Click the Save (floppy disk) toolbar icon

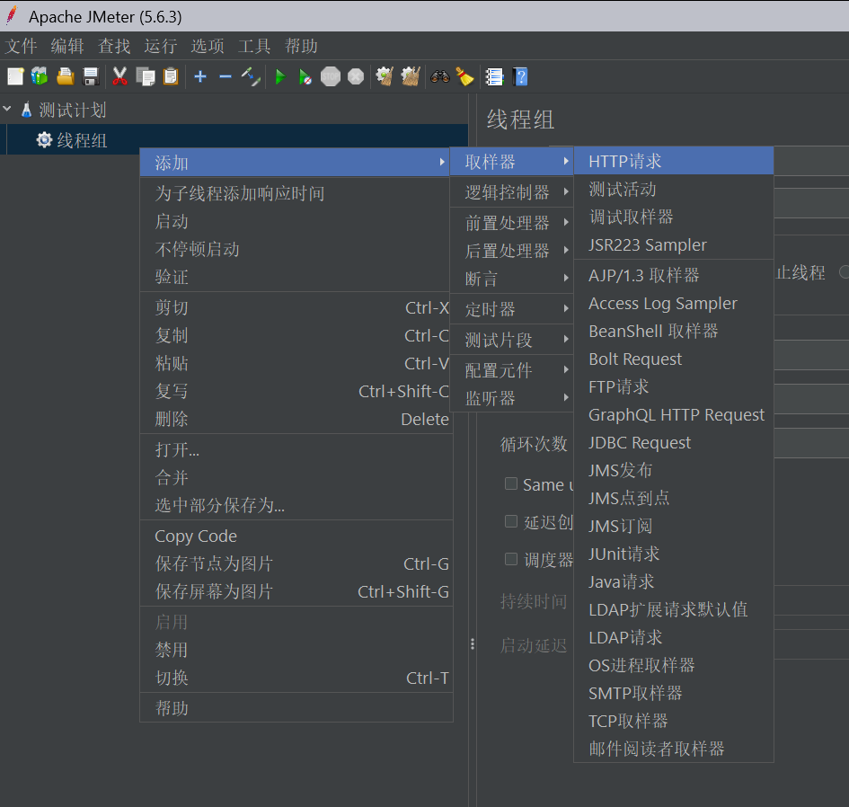91,76
